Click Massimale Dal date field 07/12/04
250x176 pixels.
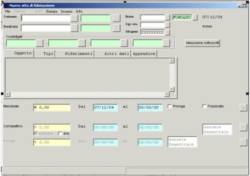(x=106, y=108)
